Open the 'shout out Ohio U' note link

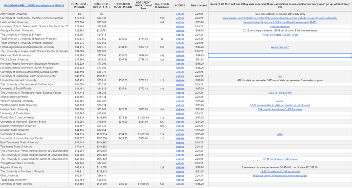pos(280,176)
